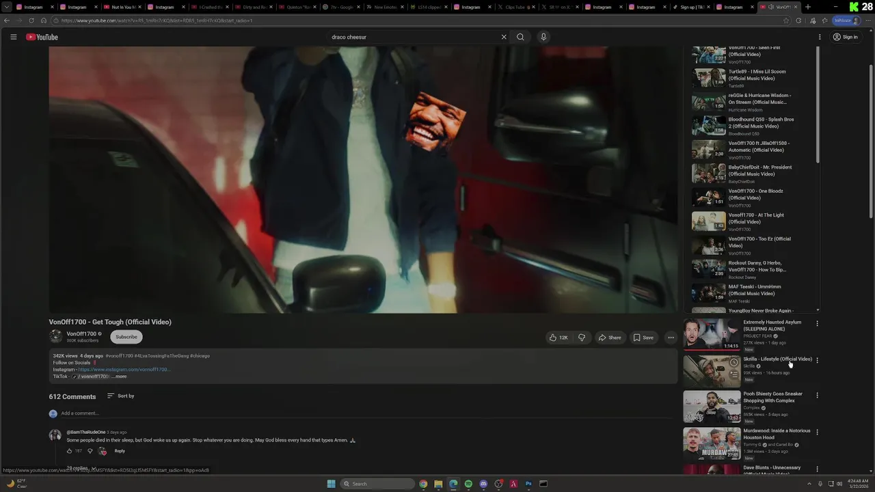Focus the YouTube search input
Viewport: 875px width, 492px height.
click(414, 37)
